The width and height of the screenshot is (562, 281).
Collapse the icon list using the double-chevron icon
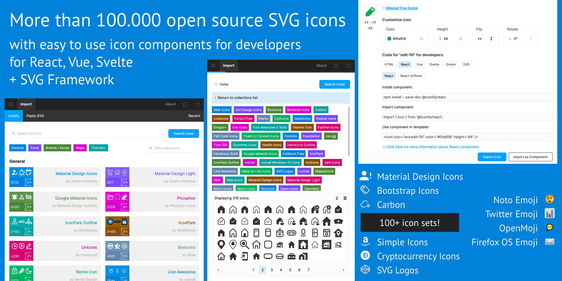click(x=337, y=198)
